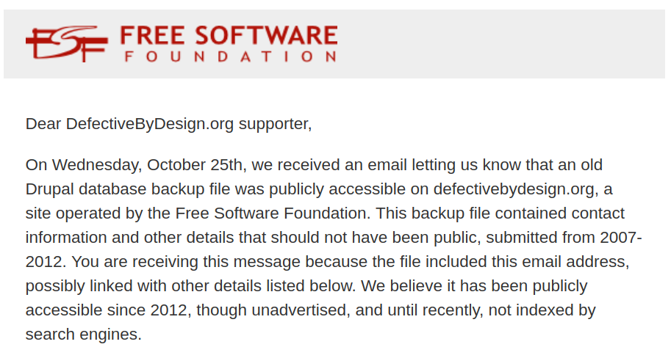Click the '2007-' year range text
This screenshot has height=358, width=671.
(x=622, y=238)
